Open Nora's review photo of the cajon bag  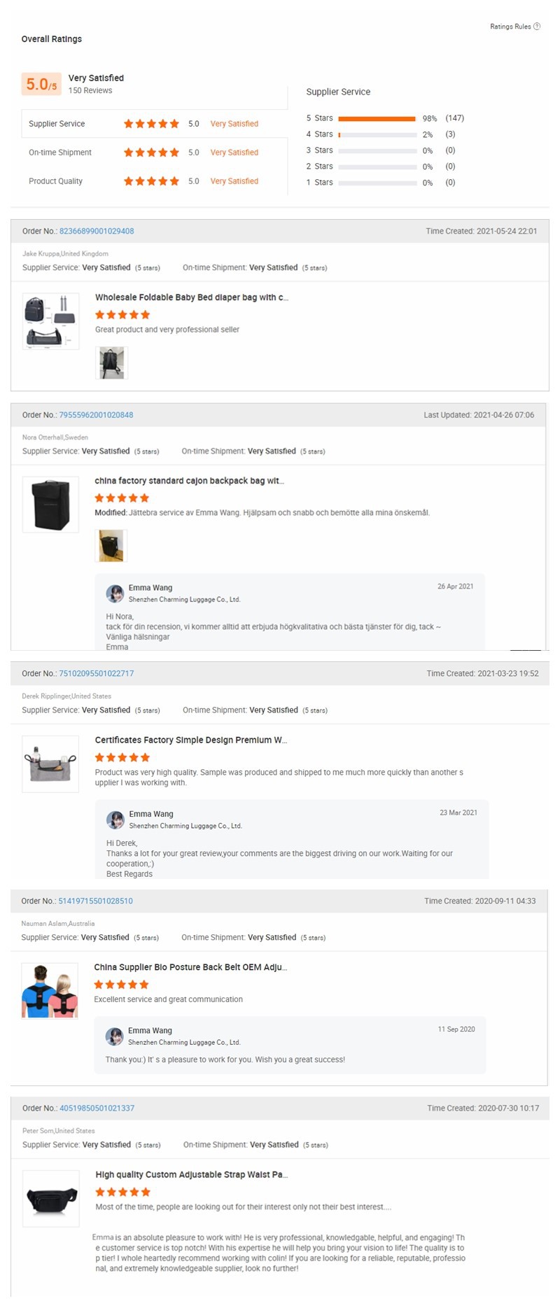111,546
